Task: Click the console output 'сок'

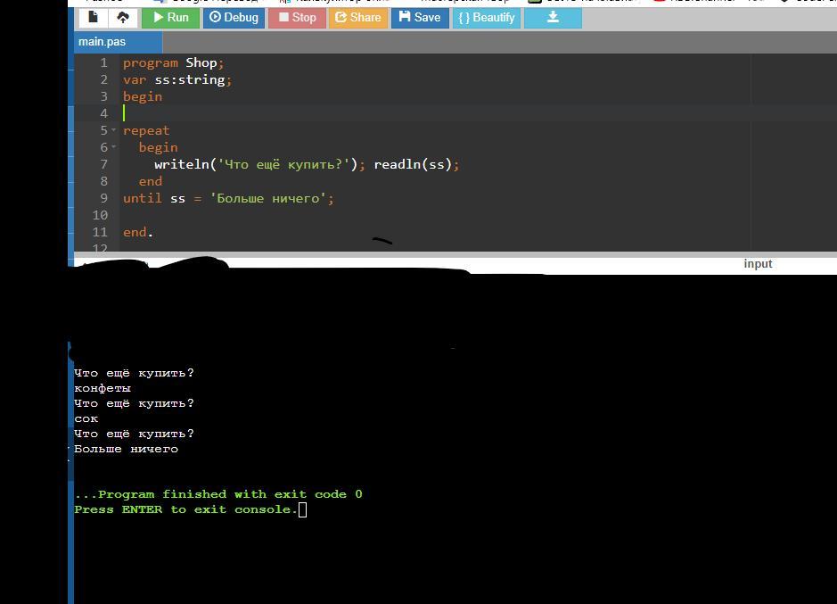Action: (x=86, y=418)
